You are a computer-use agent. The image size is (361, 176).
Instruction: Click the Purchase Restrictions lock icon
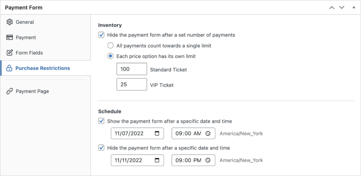click(x=9, y=68)
